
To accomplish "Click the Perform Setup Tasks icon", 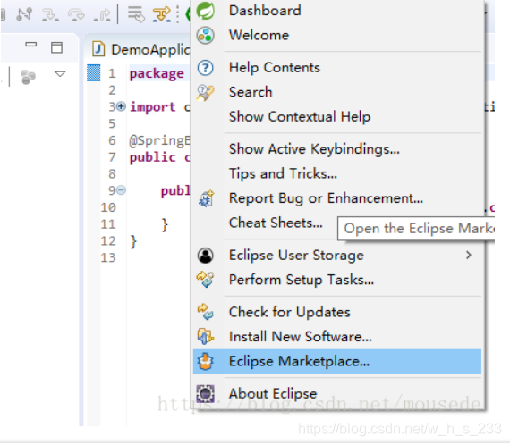I will pyautogui.click(x=205, y=280).
